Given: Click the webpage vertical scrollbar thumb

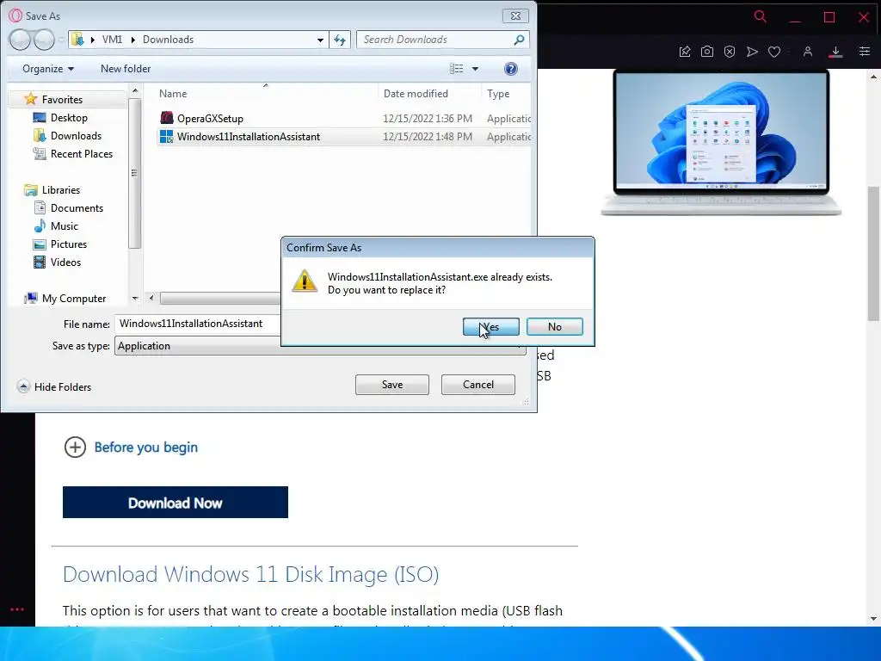Looking at the screenshot, I should click(873, 253).
